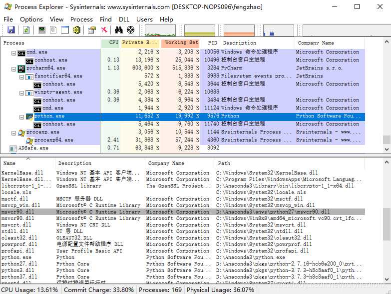Viewport: 391px width, 294px height.
Task: Click the orange physical memory mini graph
Action: [x=239, y=30]
